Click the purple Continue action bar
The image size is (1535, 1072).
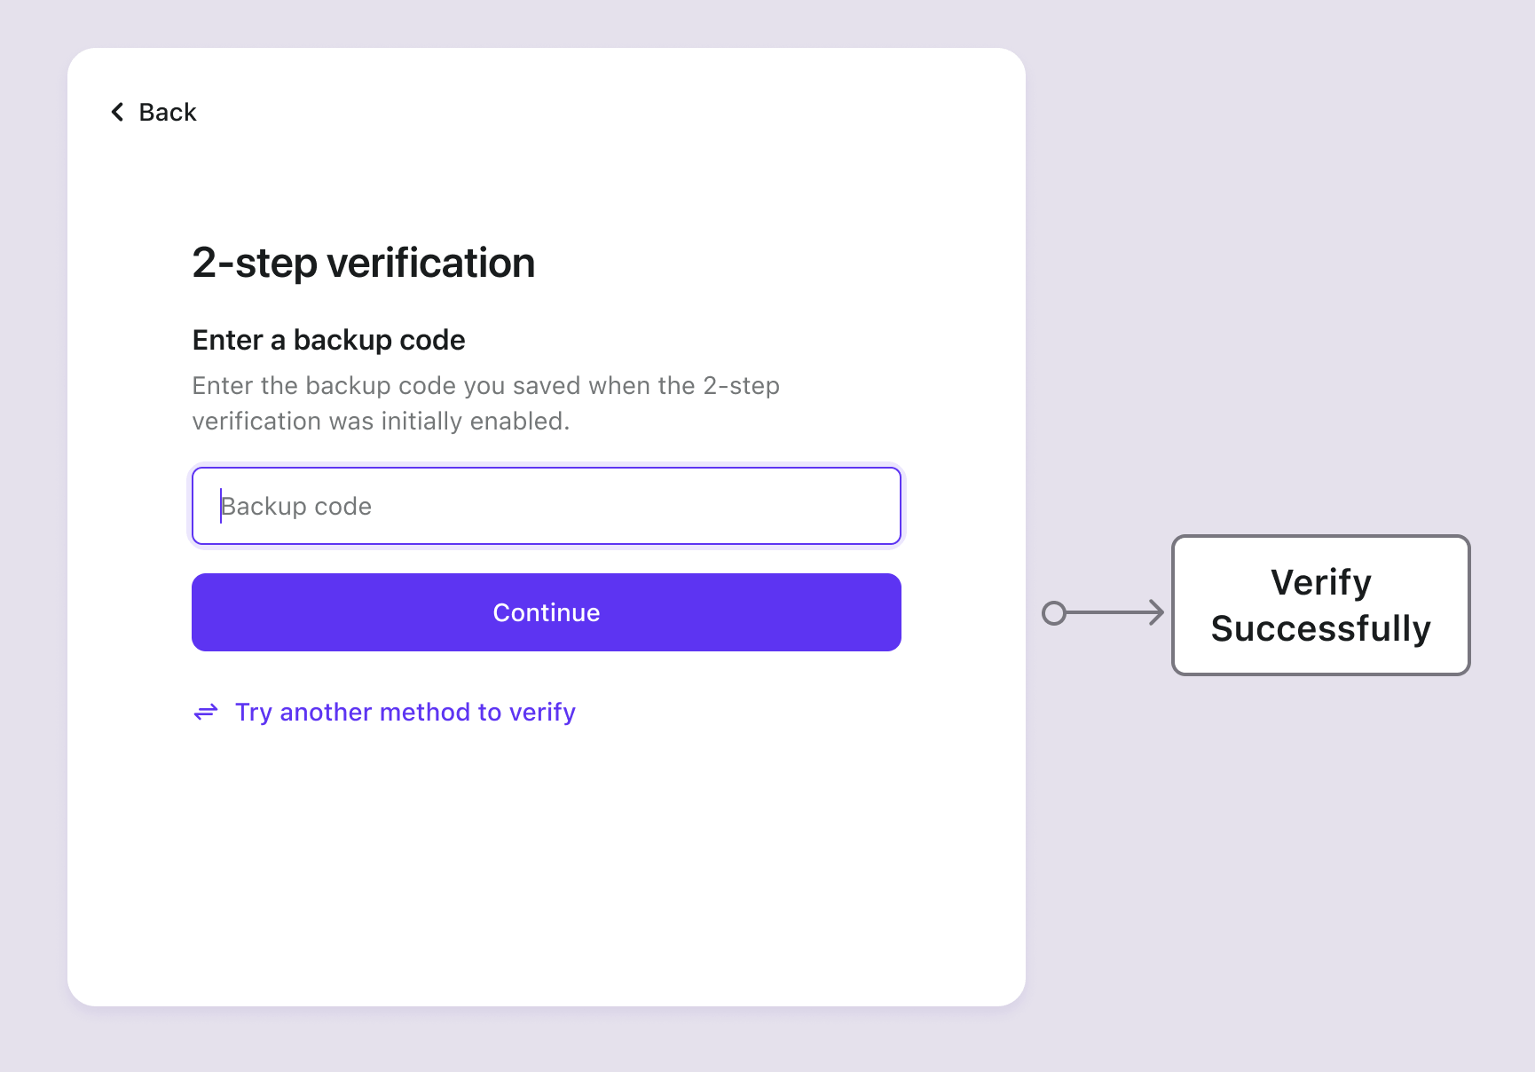tap(546, 611)
